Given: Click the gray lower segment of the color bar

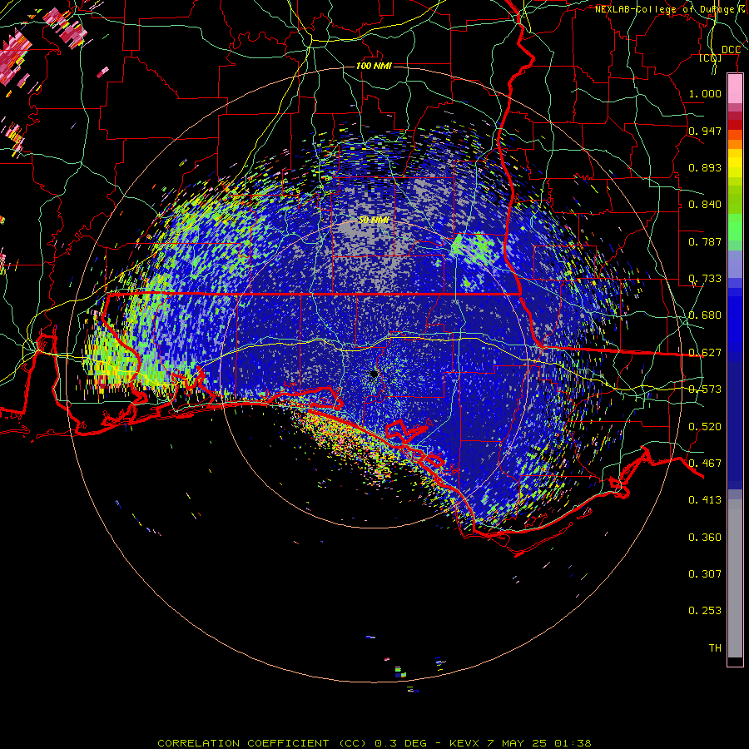Looking at the screenshot, I should point(735,578).
